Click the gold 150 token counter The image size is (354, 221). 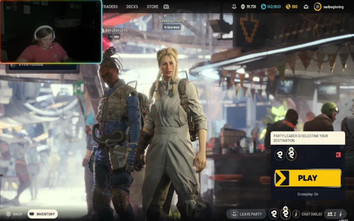pos(291,7)
